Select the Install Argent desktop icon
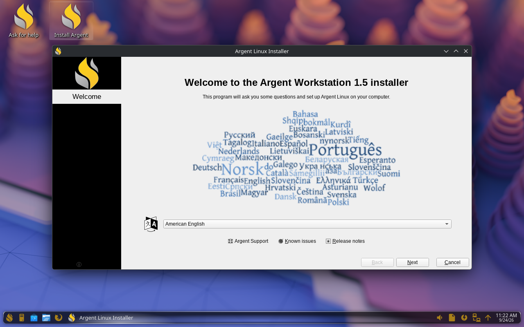This screenshot has width=524, height=327. click(x=71, y=21)
